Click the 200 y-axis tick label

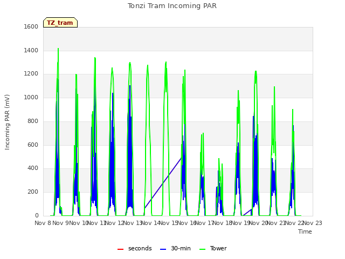(33, 192)
